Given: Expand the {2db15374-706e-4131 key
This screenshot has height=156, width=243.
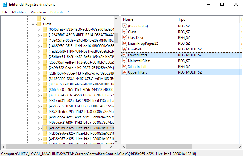Looking at the screenshot, I should coord(39,73).
